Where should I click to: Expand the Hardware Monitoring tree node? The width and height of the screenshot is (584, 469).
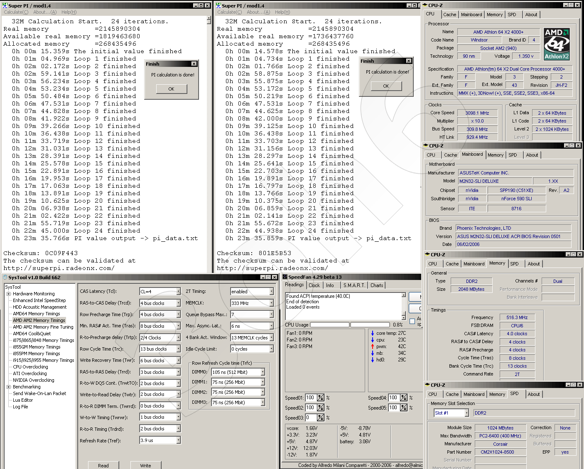[x=9, y=294]
